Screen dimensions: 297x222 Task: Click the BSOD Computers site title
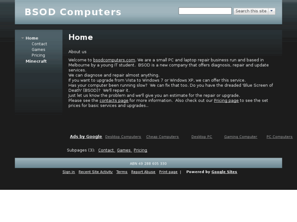(x=73, y=12)
